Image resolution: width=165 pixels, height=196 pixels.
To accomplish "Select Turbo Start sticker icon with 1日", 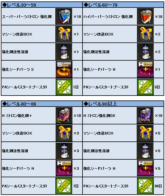I will coord(64,87).
